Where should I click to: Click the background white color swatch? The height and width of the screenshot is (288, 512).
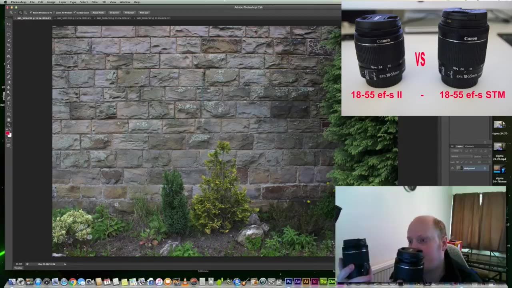click(x=10, y=136)
